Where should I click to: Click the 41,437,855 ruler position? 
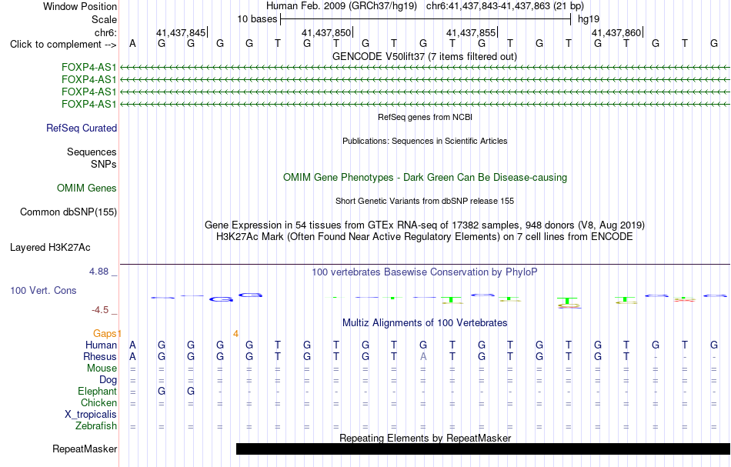471,32
